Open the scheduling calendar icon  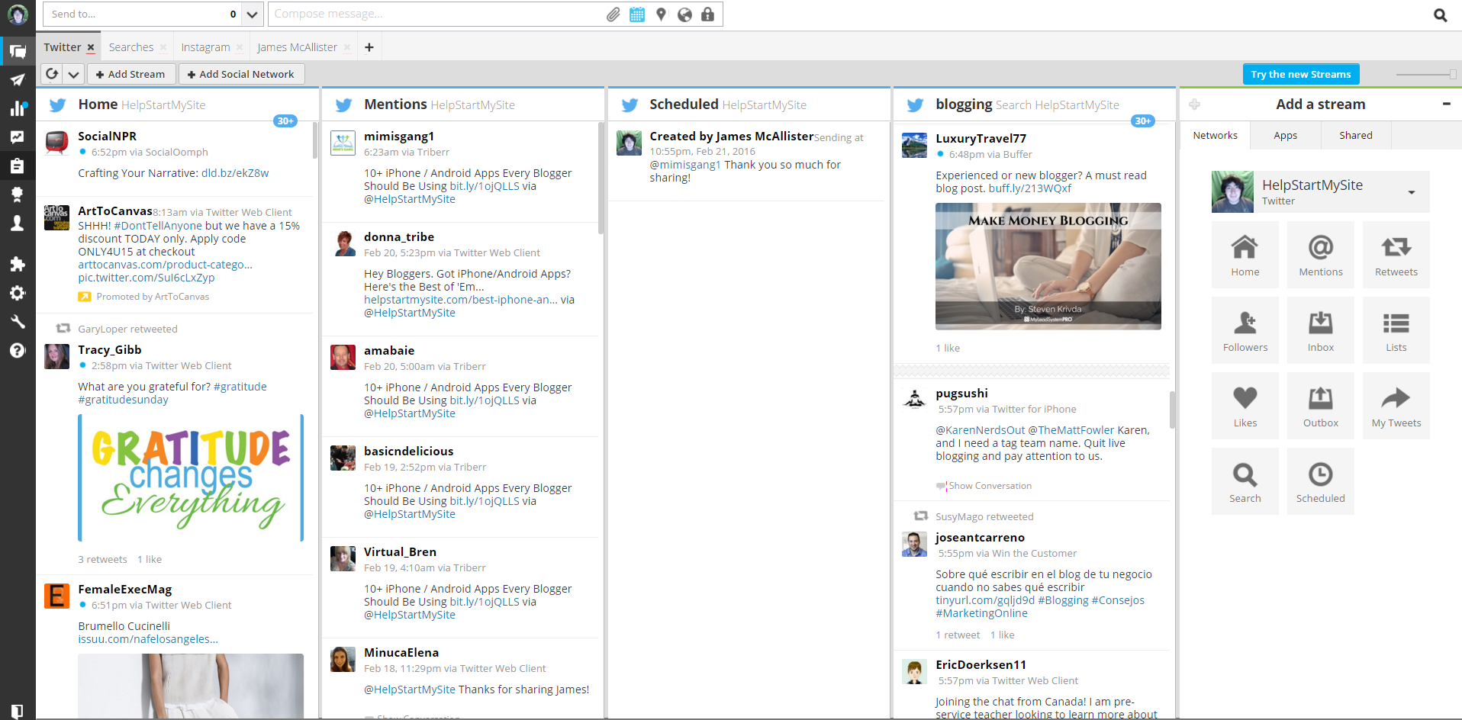coord(637,14)
